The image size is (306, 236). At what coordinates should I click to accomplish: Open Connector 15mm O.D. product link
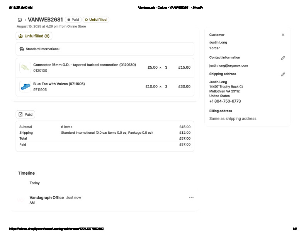coord(84,65)
